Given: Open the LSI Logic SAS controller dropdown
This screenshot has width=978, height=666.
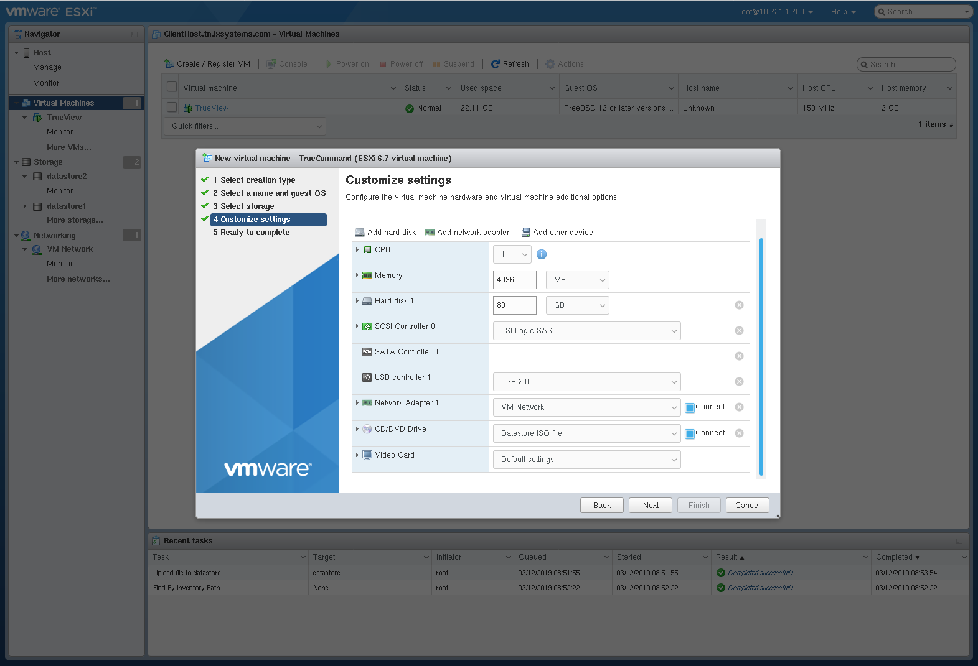Looking at the screenshot, I should tap(587, 331).
